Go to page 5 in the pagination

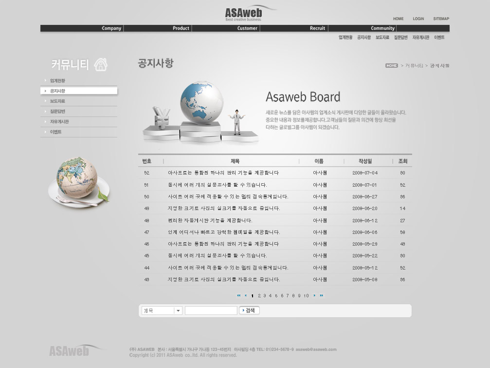pyautogui.click(x=276, y=296)
